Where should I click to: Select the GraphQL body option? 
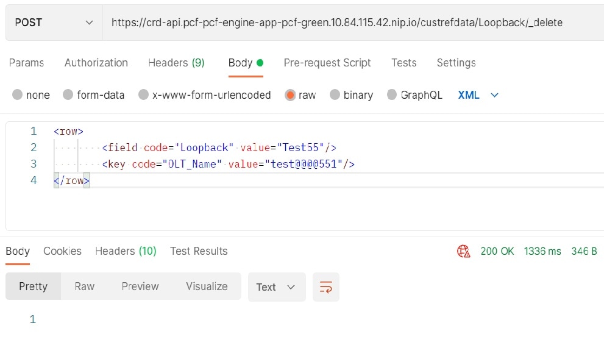pos(391,95)
